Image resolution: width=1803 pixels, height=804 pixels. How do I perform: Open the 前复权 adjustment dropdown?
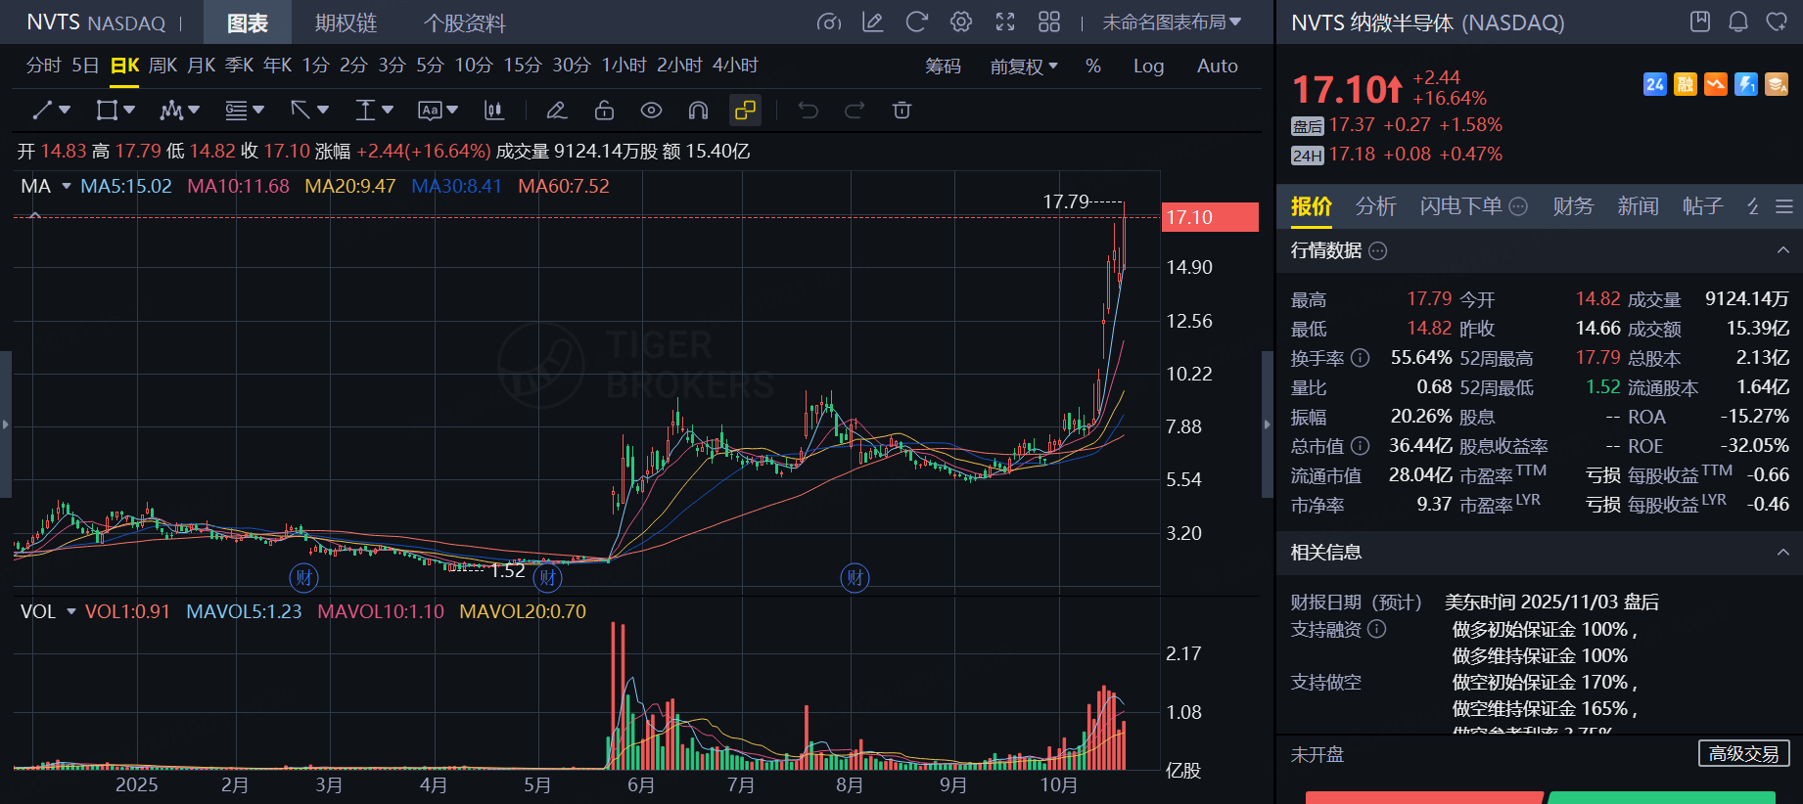[x=1024, y=66]
